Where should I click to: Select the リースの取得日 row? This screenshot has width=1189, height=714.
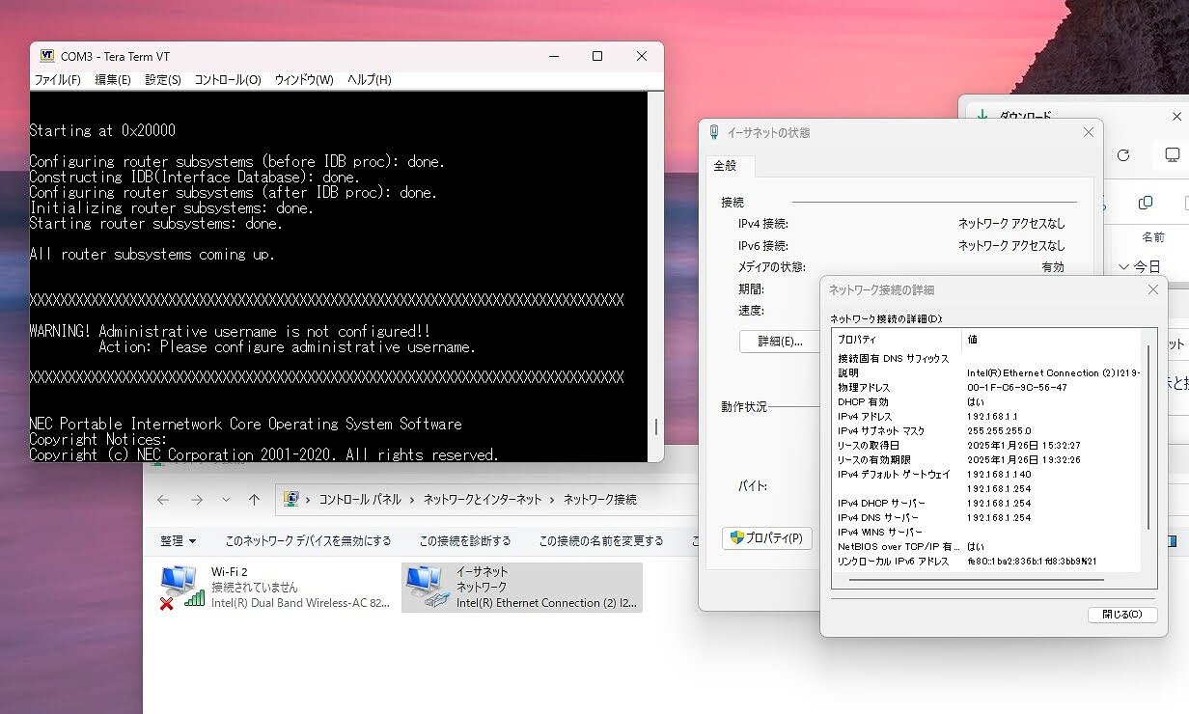(x=987, y=446)
